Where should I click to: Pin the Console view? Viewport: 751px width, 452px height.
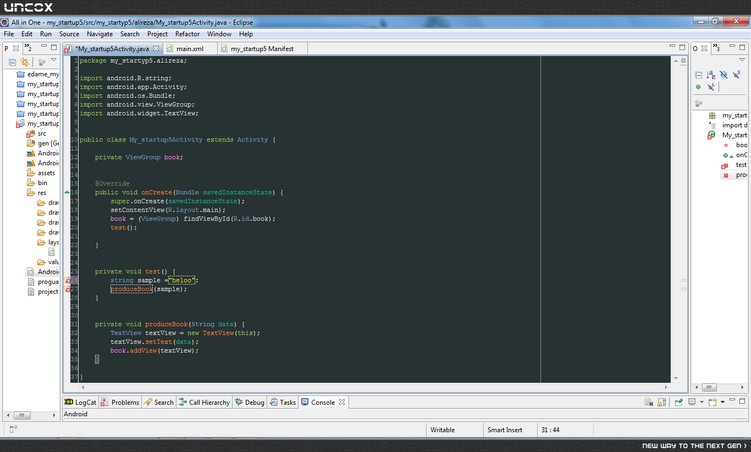click(x=679, y=403)
